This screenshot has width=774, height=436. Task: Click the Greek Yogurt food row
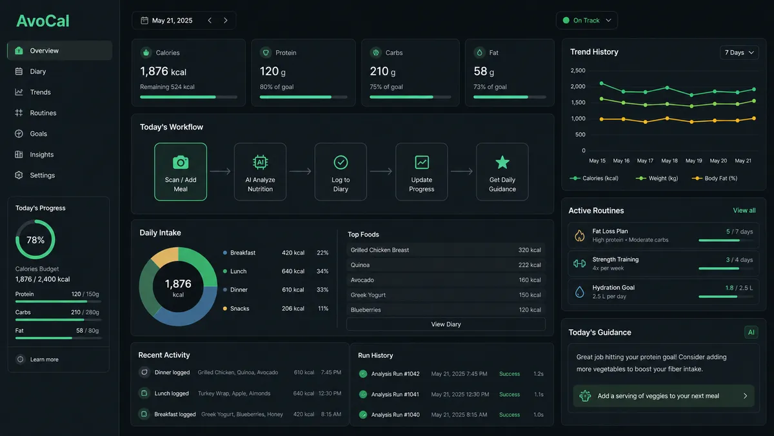tap(446, 295)
